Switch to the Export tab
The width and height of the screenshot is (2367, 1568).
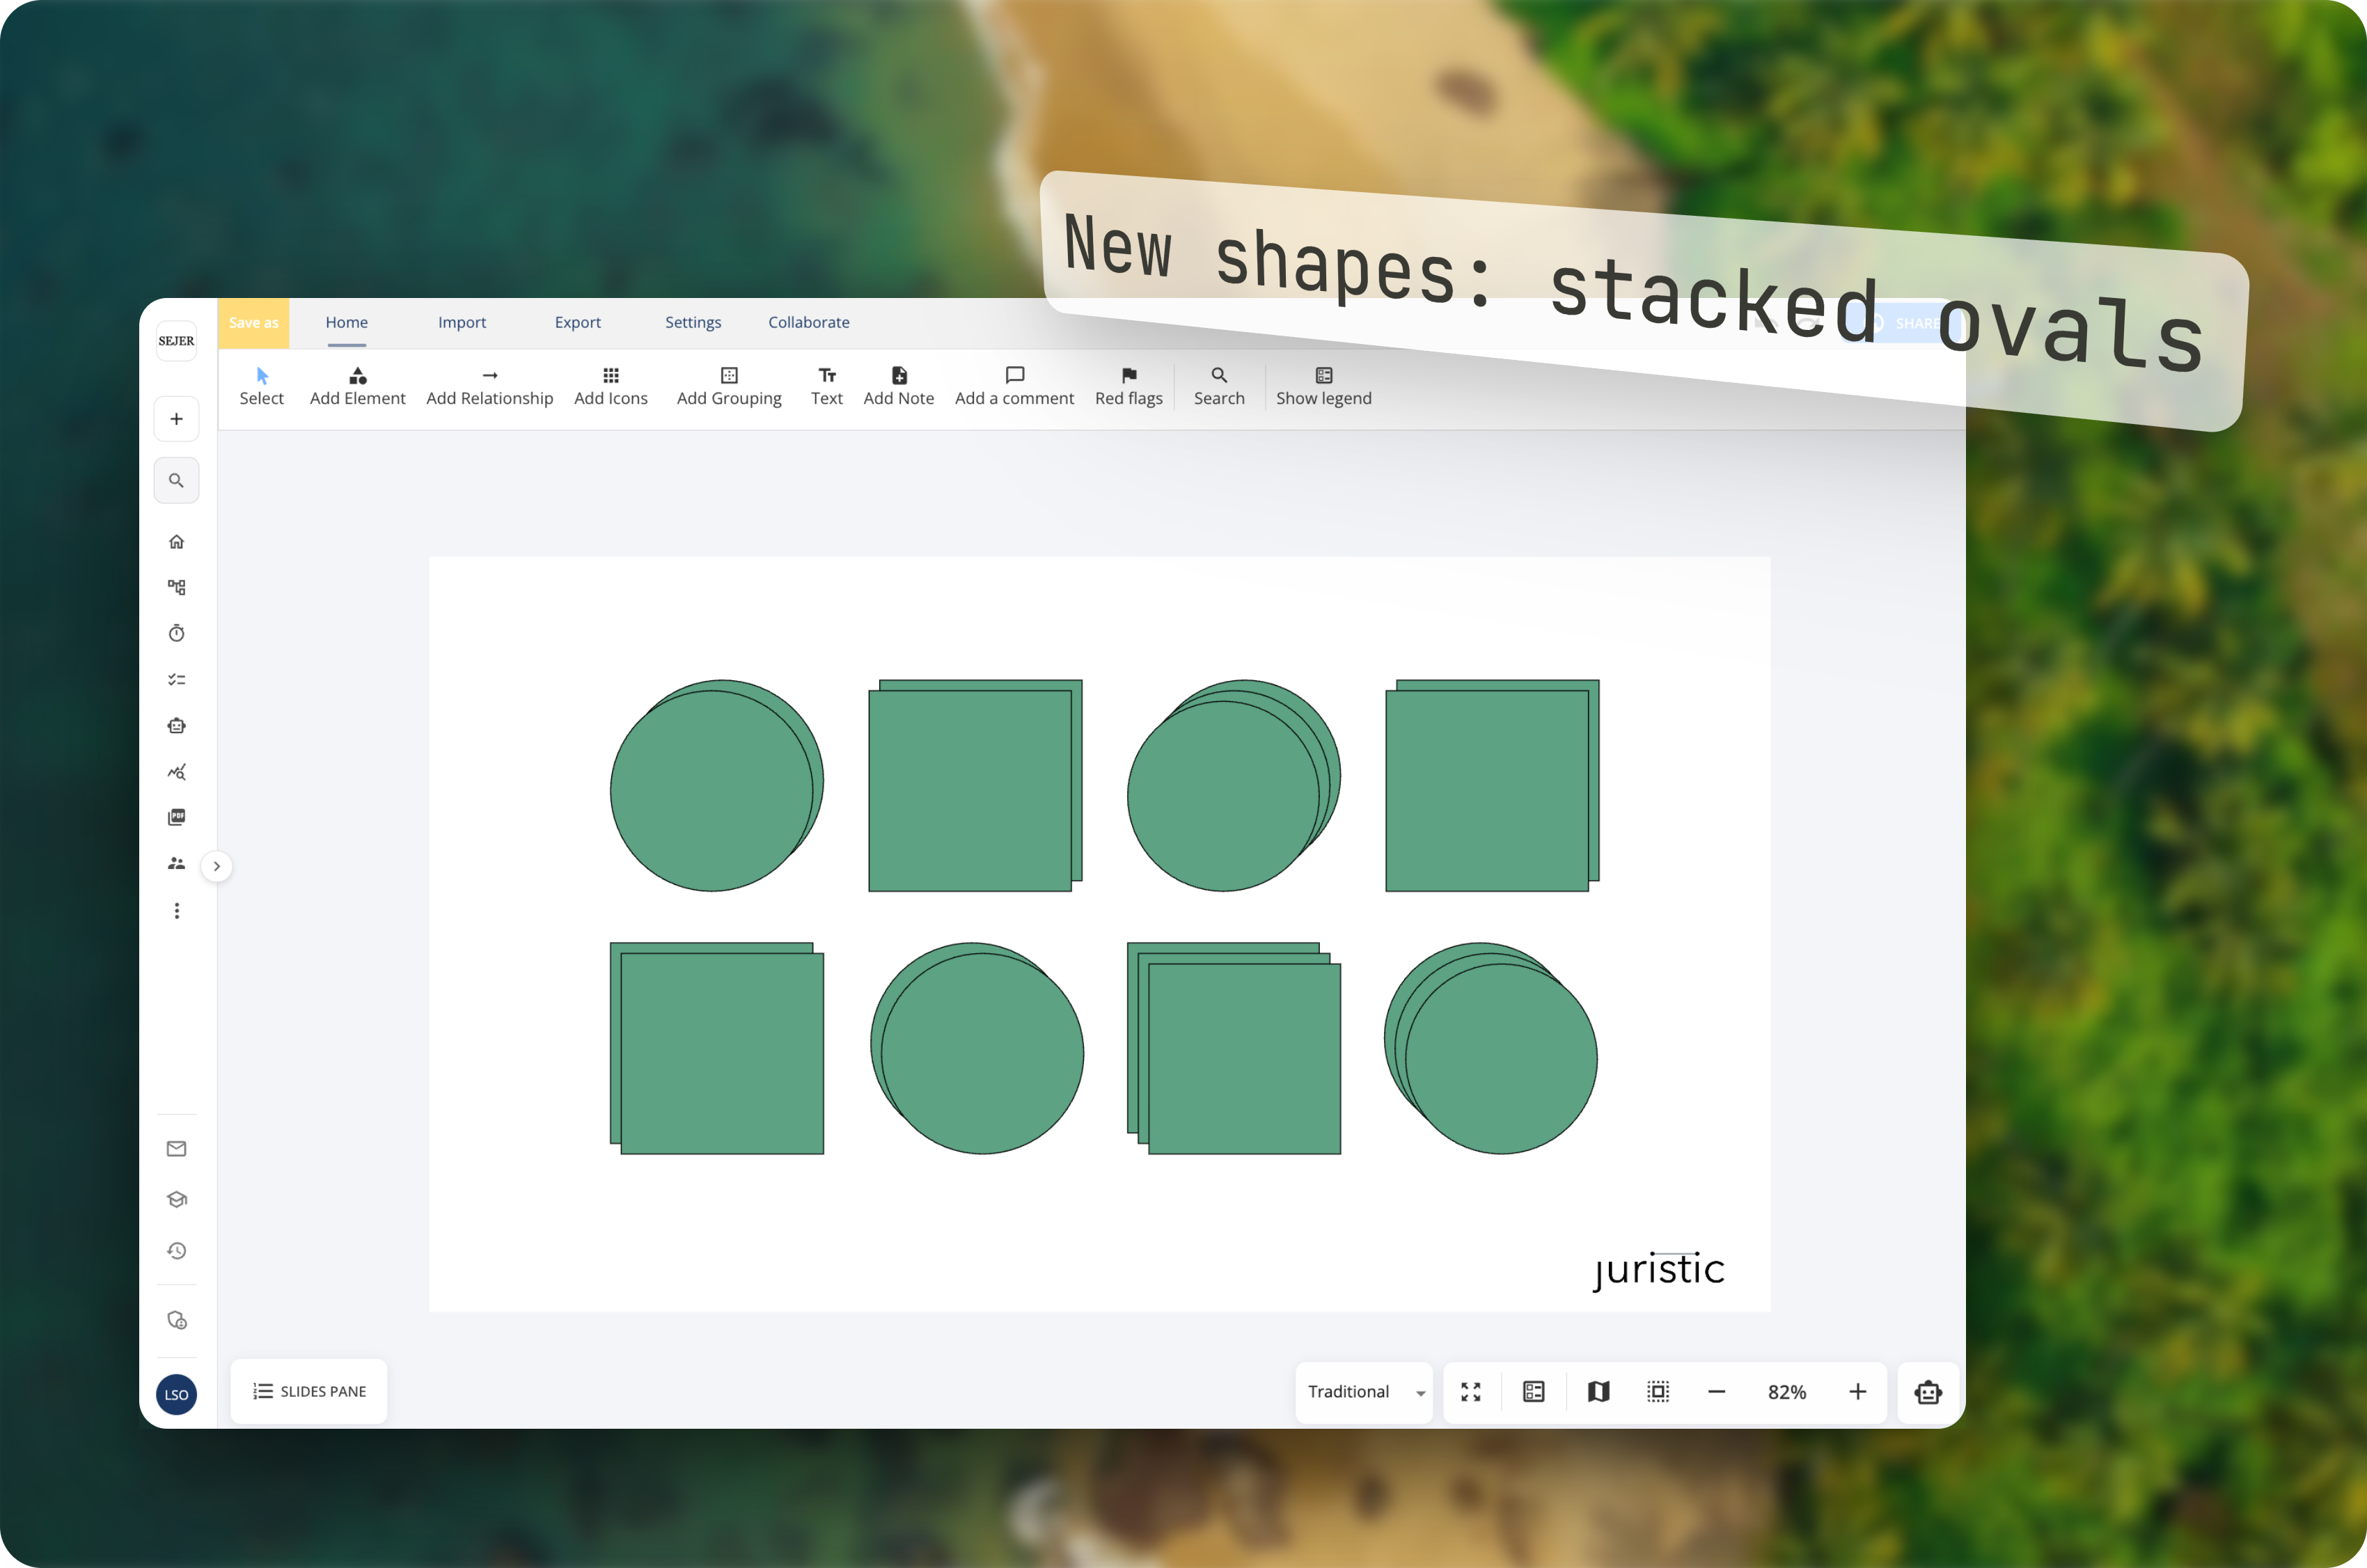pyautogui.click(x=578, y=322)
